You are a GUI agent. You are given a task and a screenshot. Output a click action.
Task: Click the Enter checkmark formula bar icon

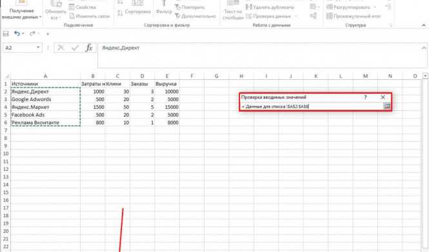click(x=75, y=48)
